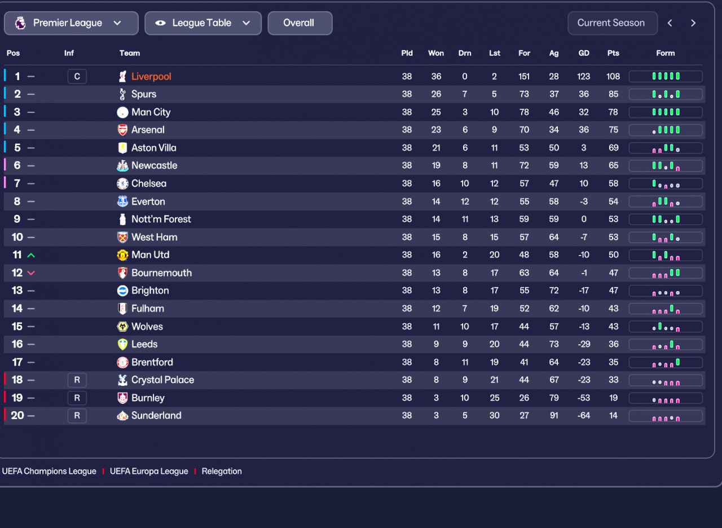Click the Everton club badge

(x=122, y=201)
